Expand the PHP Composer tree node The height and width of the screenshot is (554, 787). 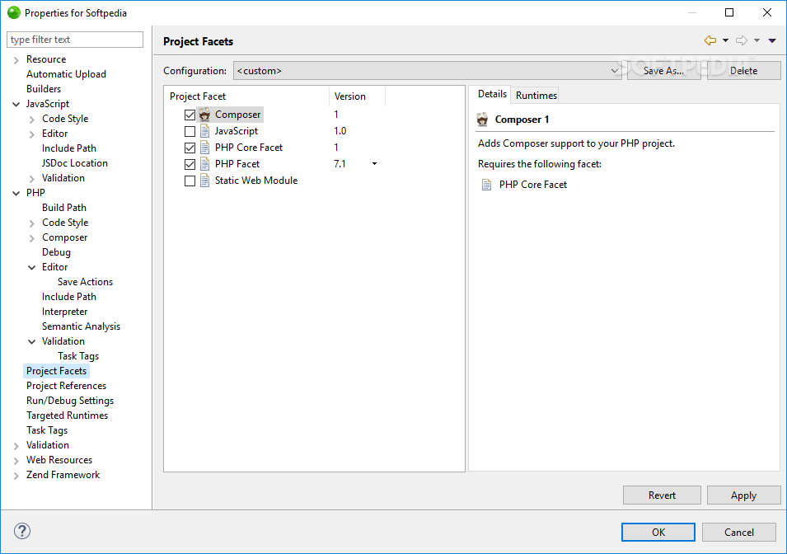click(x=31, y=238)
